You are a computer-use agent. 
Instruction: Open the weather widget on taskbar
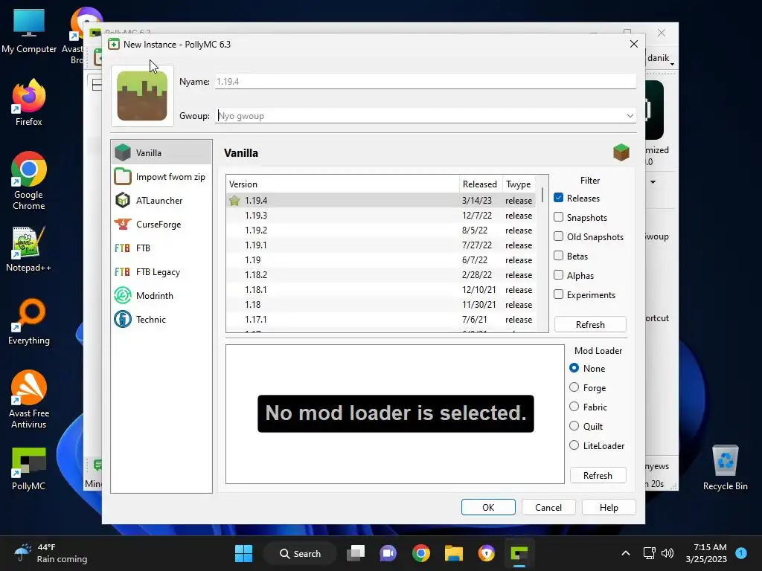coord(51,553)
